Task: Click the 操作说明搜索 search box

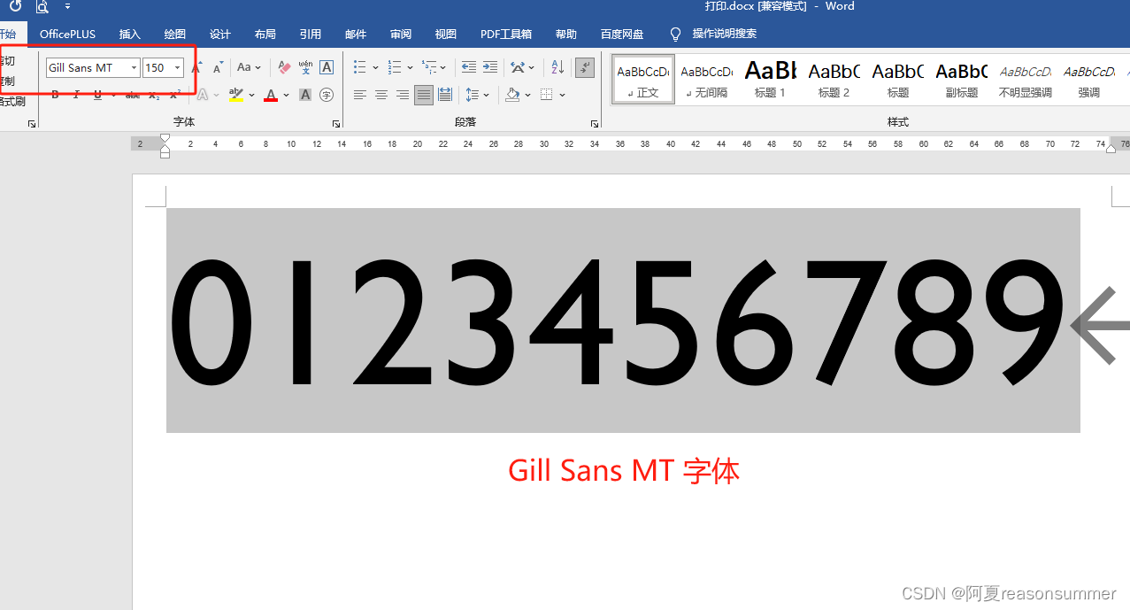Action: coord(724,35)
